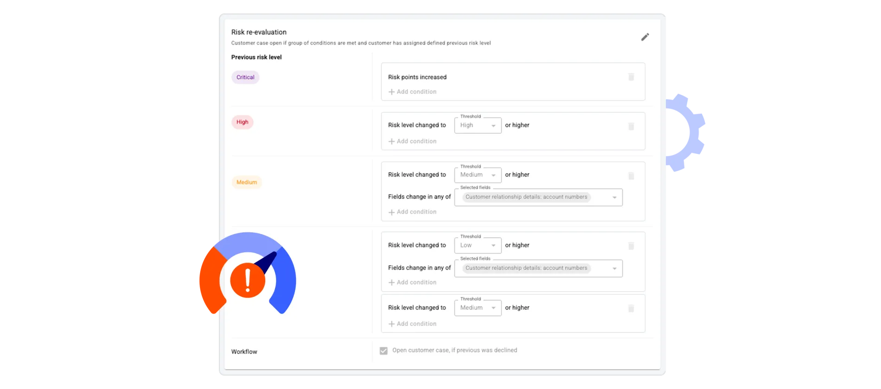Add condition in the Low threshold group
Image resolution: width=881 pixels, height=389 pixels.
(412, 282)
